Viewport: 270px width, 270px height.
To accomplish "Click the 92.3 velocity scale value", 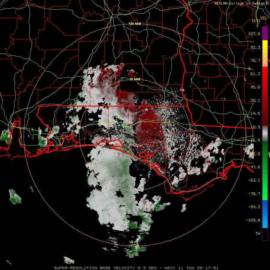I will click(x=255, y=47).
